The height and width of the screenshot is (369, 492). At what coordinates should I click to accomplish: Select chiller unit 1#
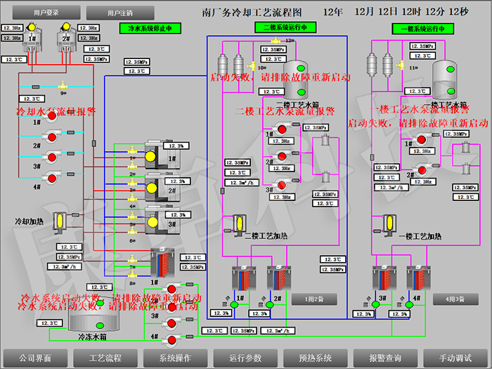162,155
